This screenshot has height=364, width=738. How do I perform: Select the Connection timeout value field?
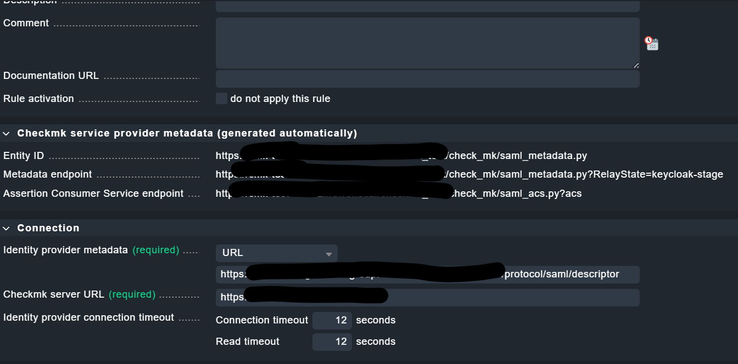(x=332, y=320)
